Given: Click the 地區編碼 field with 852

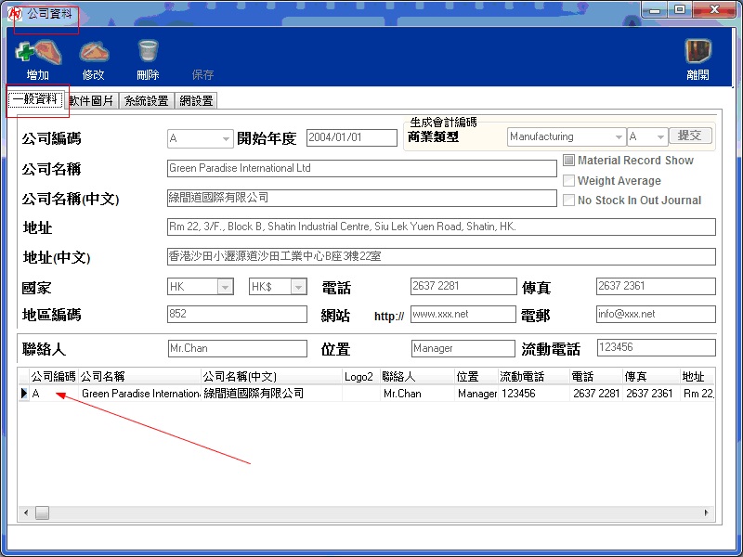Looking at the screenshot, I should (237, 314).
